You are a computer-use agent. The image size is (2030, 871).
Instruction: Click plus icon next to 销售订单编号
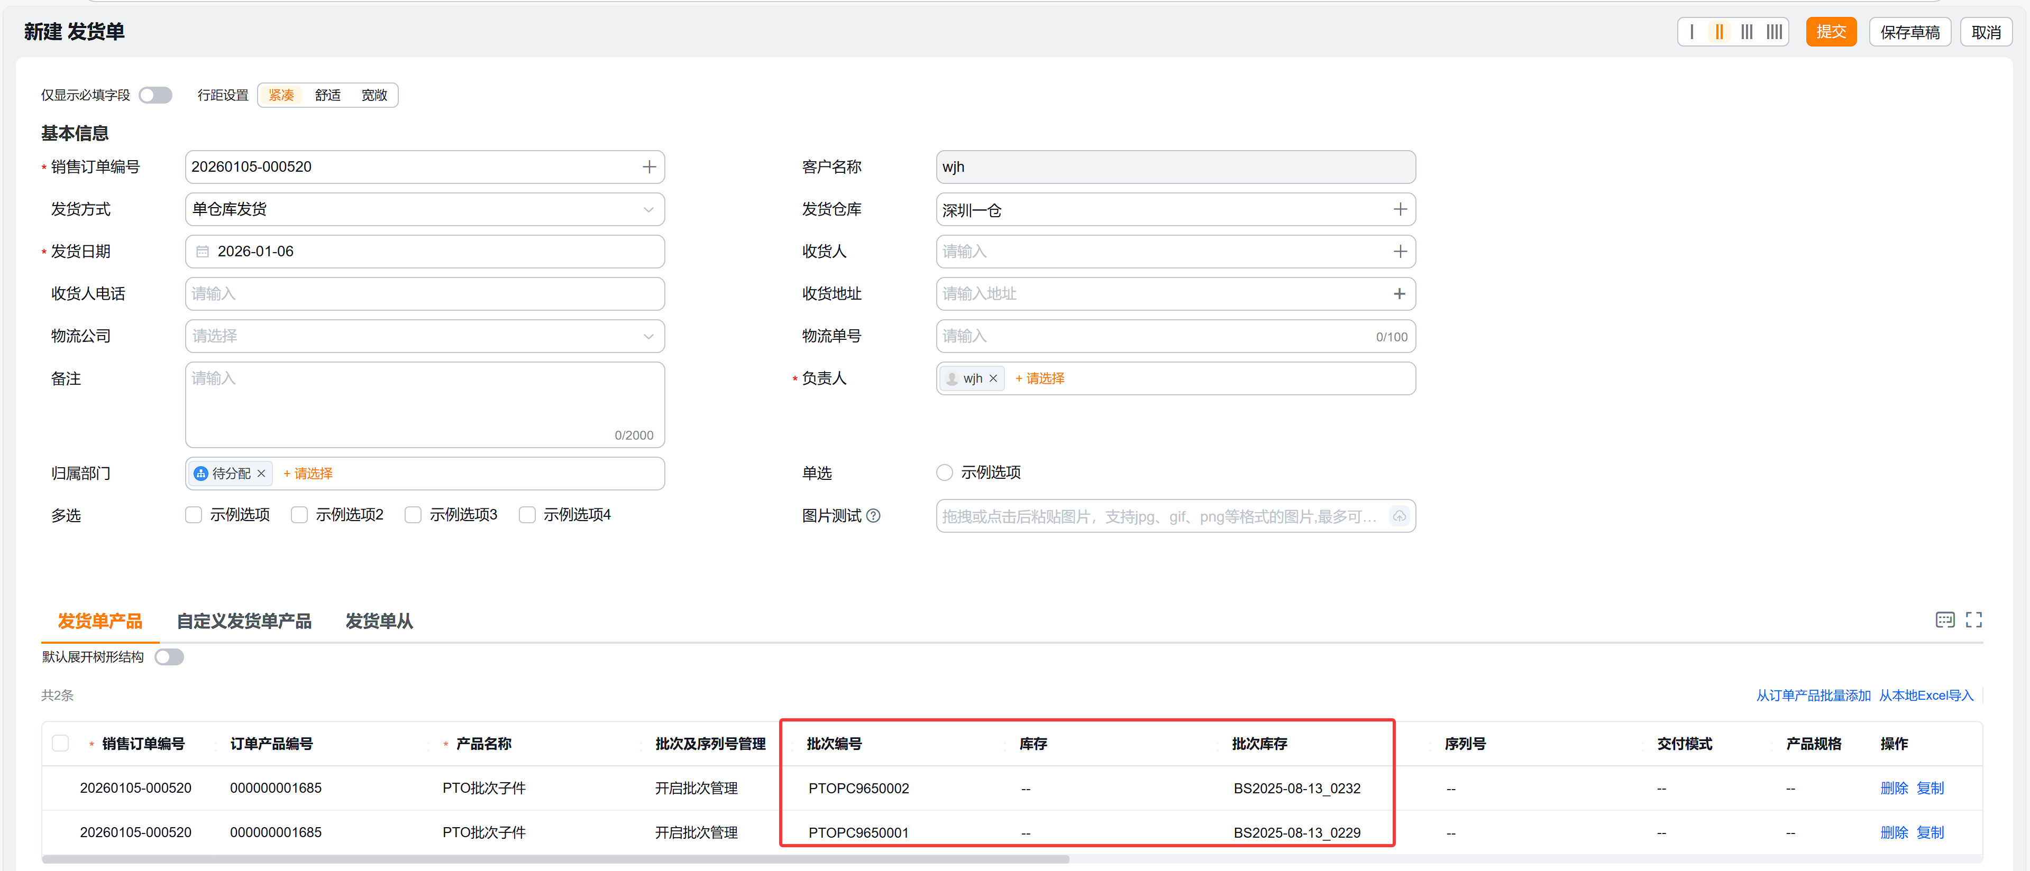(650, 166)
